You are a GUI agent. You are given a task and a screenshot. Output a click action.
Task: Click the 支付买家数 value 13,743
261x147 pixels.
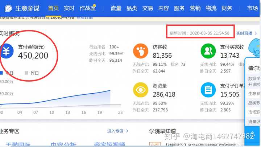[x=230, y=56]
